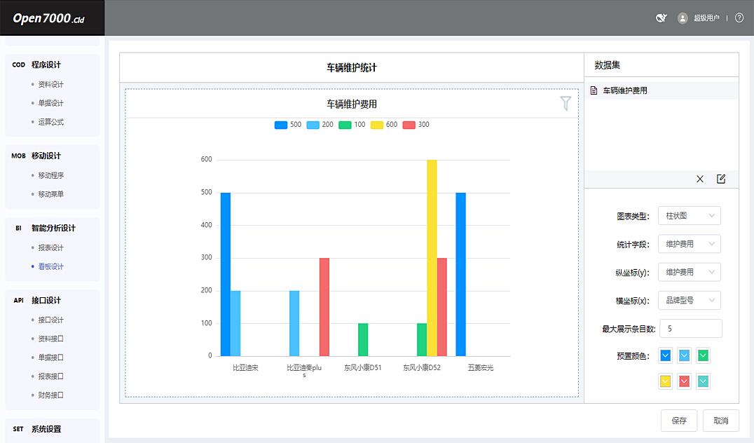Go to 移动菜单 menu item
754x443 pixels.
[x=51, y=194]
